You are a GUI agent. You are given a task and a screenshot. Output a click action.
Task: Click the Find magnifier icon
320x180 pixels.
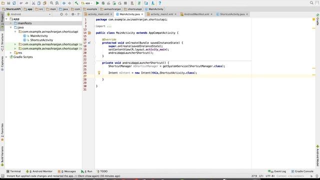(51, 3)
